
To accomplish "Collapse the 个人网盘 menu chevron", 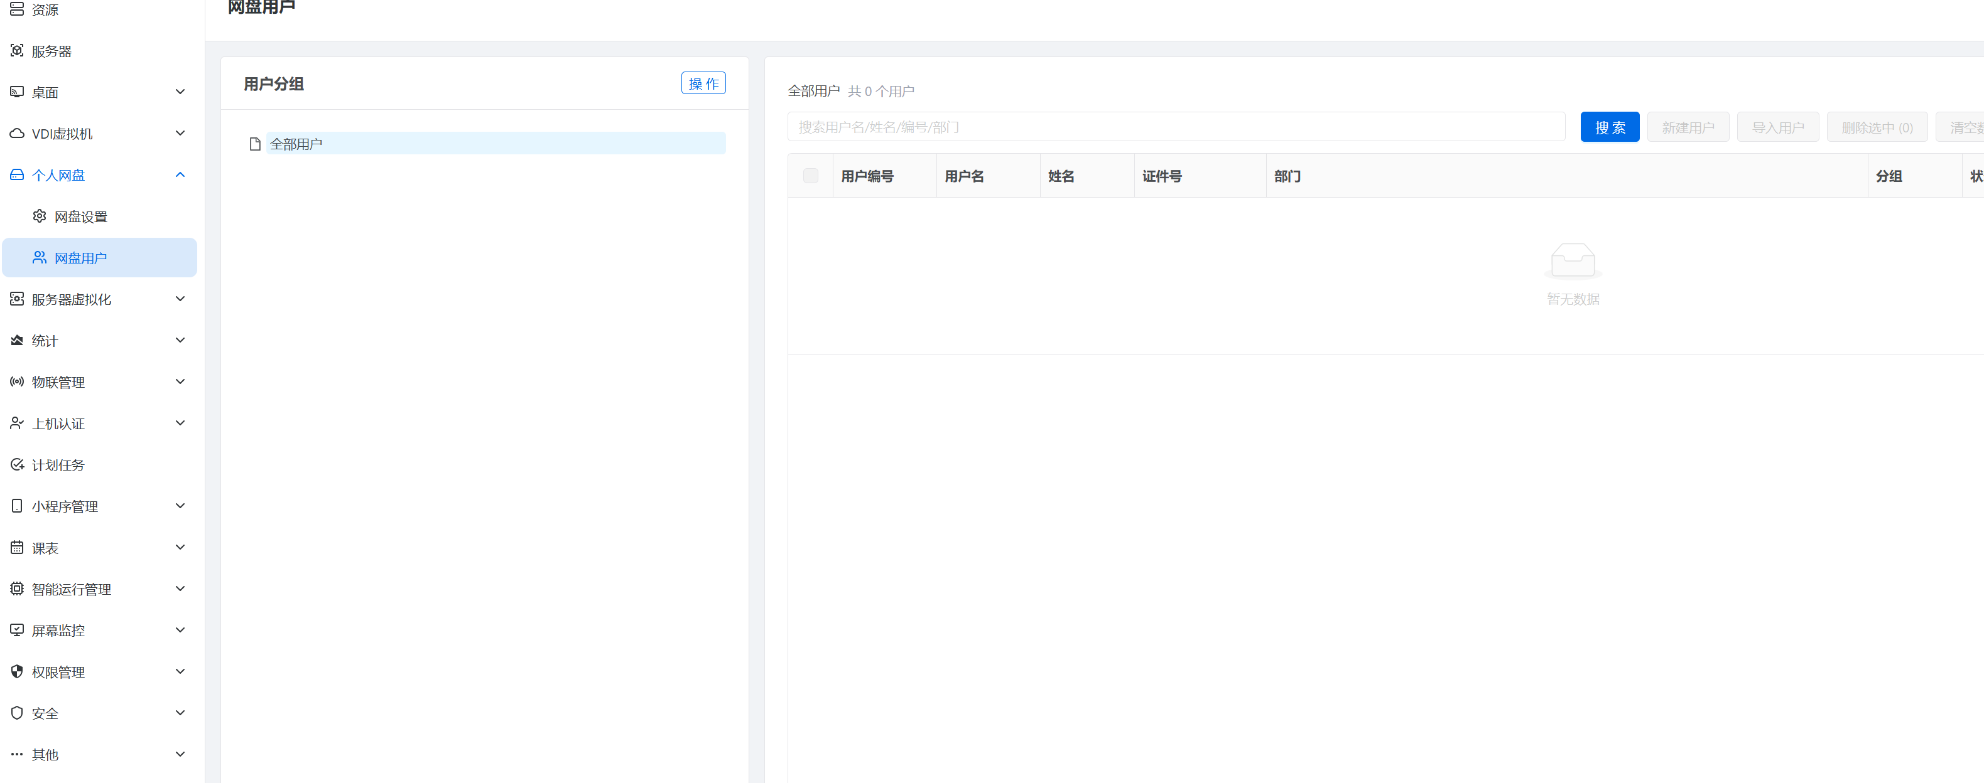I will [180, 174].
